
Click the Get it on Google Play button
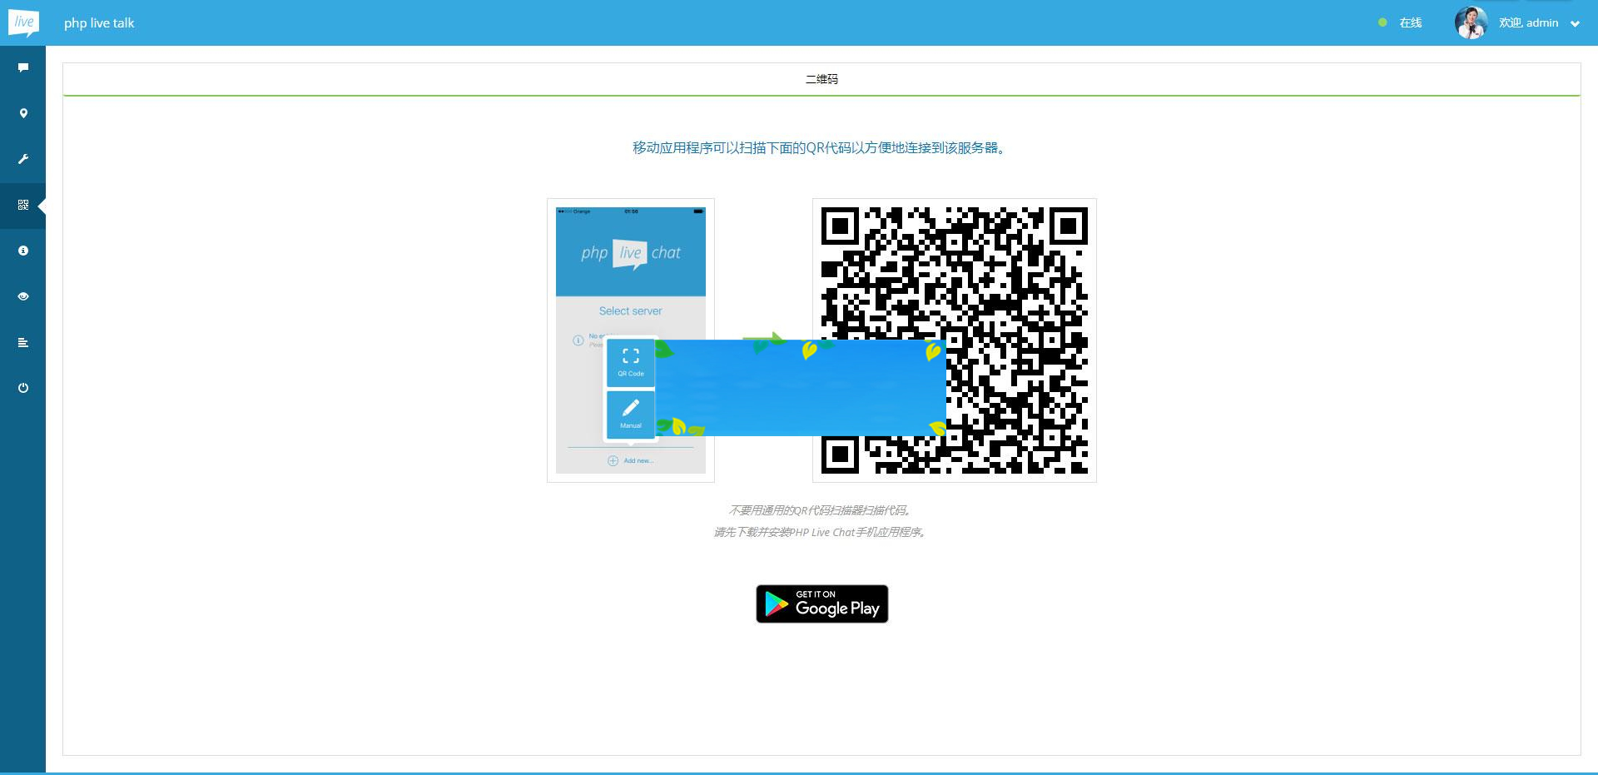[821, 604]
